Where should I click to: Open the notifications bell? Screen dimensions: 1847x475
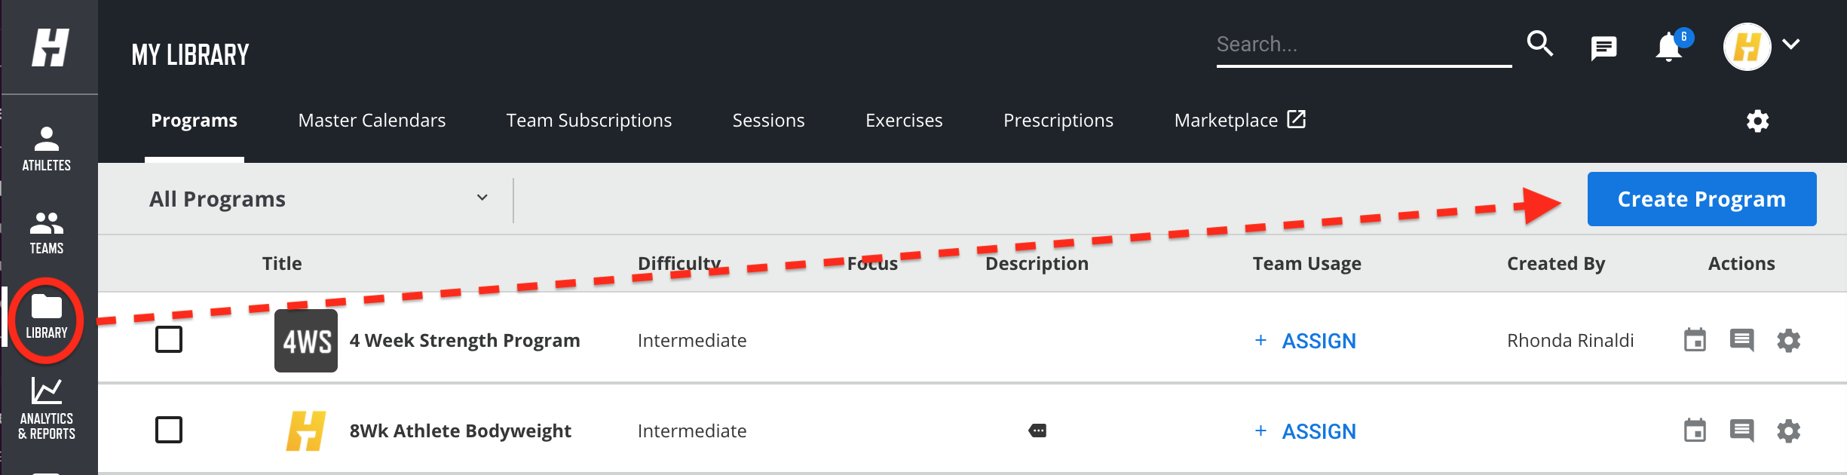coord(1669,47)
